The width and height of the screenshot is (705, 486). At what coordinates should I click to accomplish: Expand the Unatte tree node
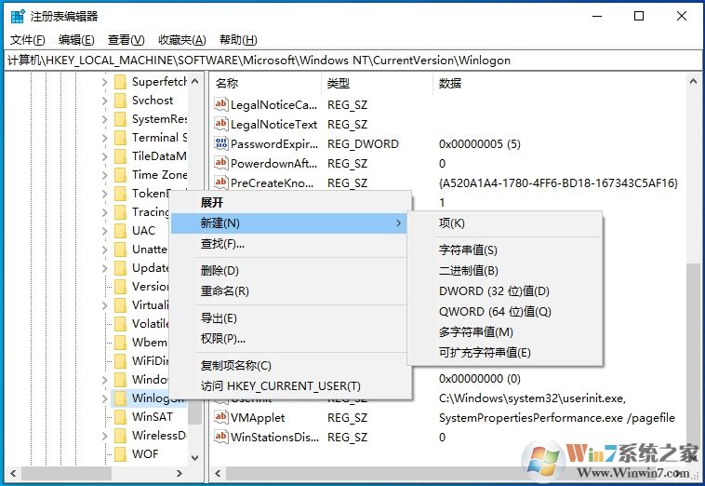pyautogui.click(x=105, y=250)
